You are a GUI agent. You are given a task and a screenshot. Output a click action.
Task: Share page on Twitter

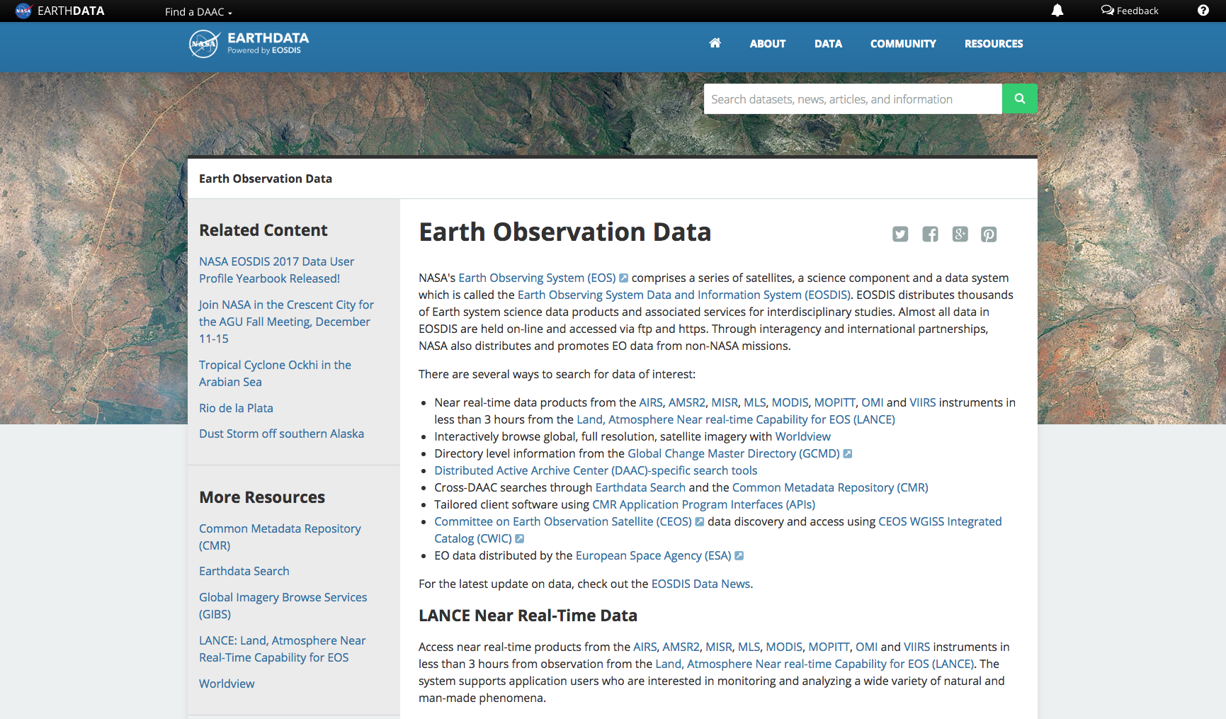900,234
